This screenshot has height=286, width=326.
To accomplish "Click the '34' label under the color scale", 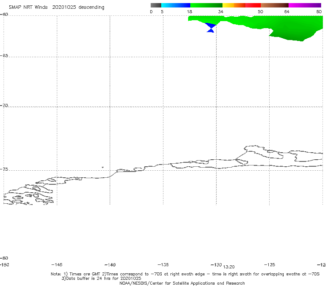I will pyautogui.click(x=221, y=12).
